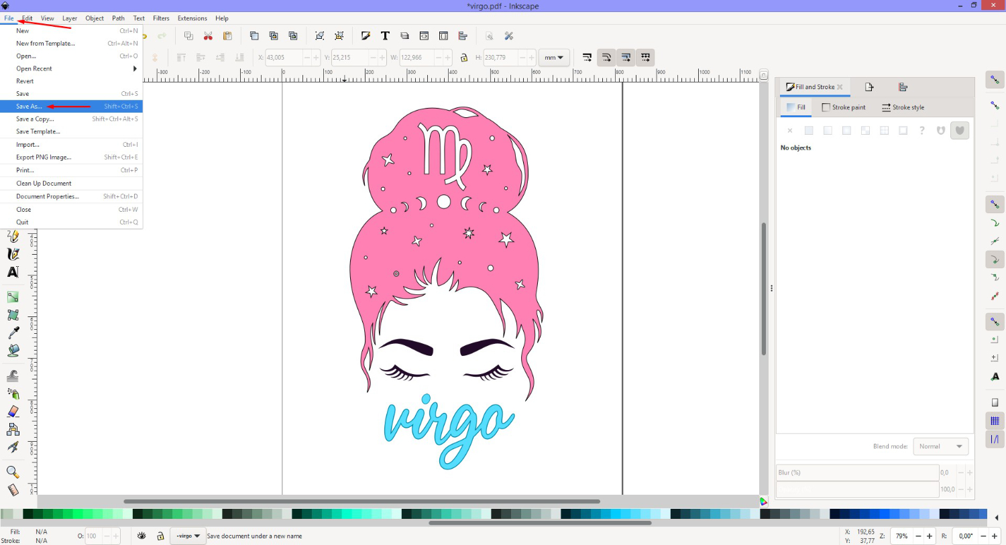1006x545 pixels.
Task: Click the Duplicate icon
Action: click(254, 36)
